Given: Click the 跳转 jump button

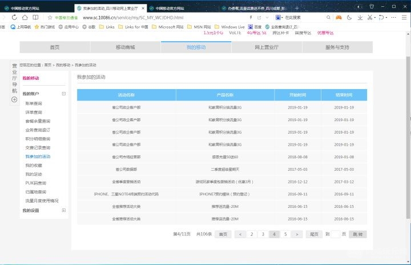Looking at the screenshot, I should click(357, 234).
